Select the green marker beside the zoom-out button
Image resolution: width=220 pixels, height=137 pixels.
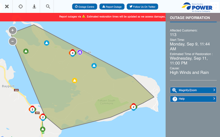26,51
